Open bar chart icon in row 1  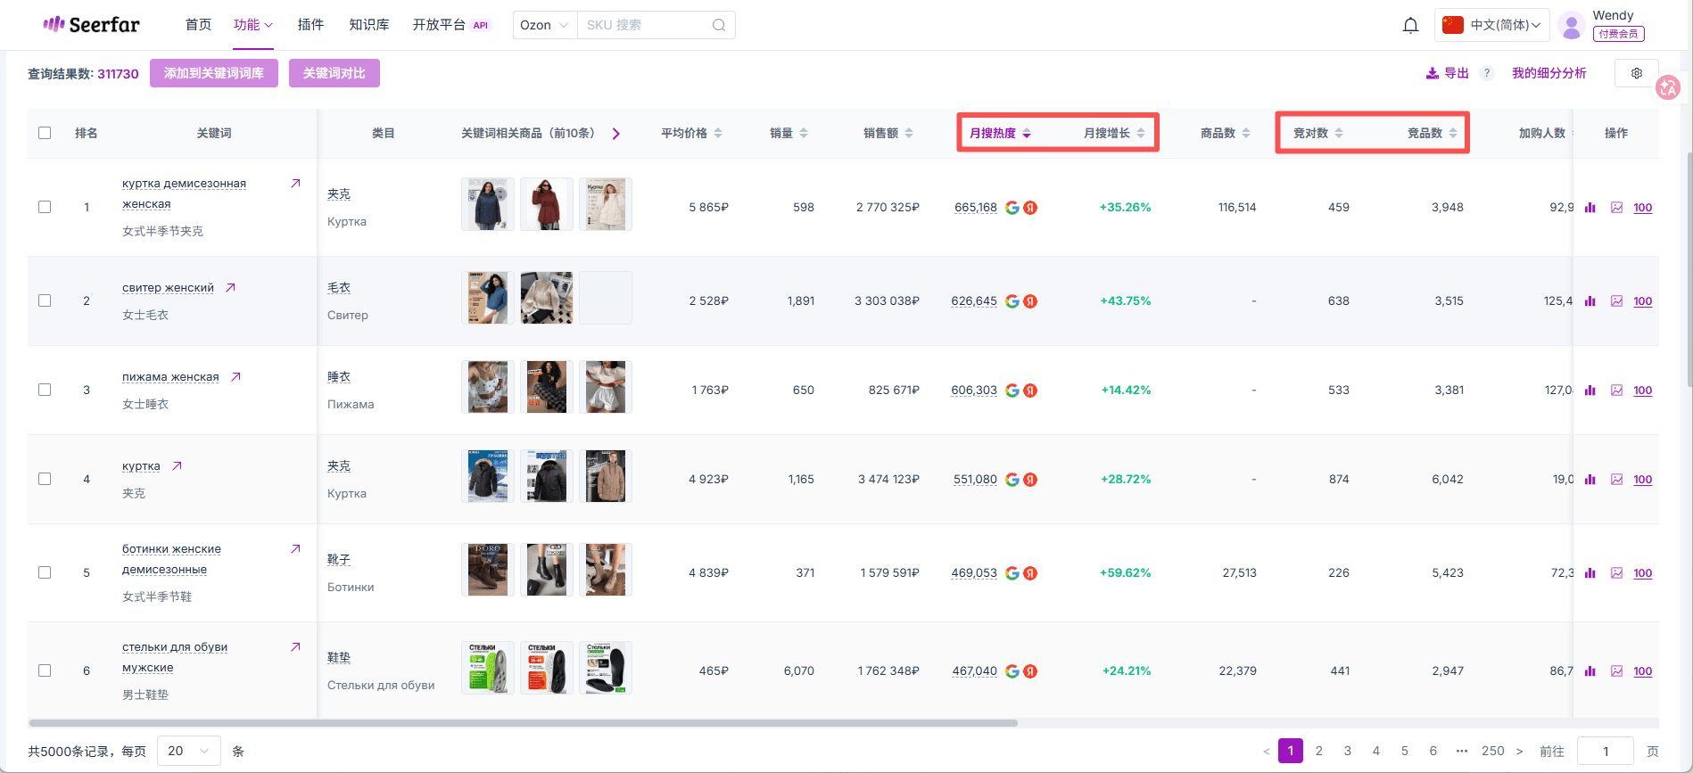point(1590,208)
